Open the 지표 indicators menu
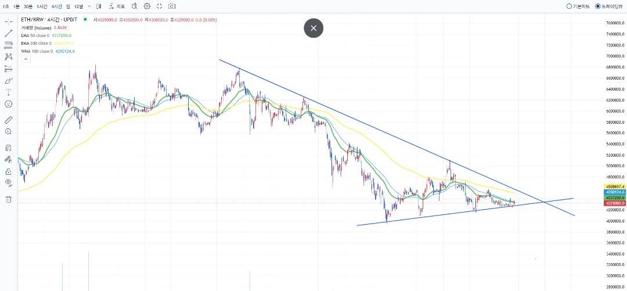This screenshot has width=627, height=291. pos(117,6)
